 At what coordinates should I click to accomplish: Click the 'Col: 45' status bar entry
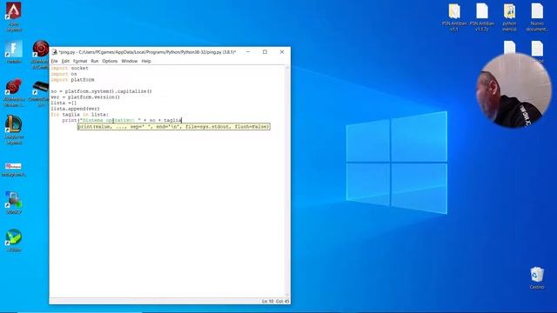(283, 302)
